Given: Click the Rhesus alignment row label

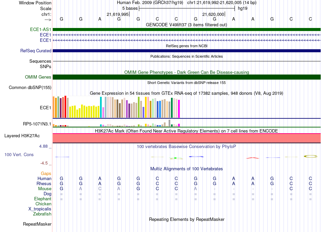Looking at the screenshot, I should [44, 183].
